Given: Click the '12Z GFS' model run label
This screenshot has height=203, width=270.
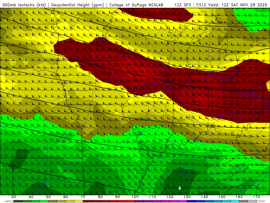Looking at the screenshot, I should coord(183,5).
